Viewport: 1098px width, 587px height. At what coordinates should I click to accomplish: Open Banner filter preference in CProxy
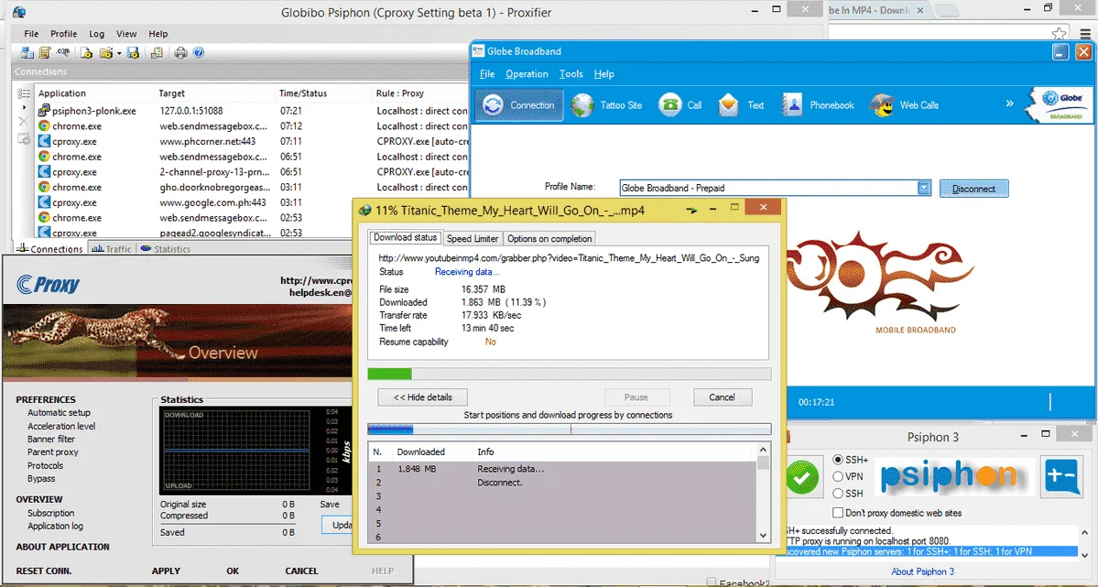tap(51, 440)
